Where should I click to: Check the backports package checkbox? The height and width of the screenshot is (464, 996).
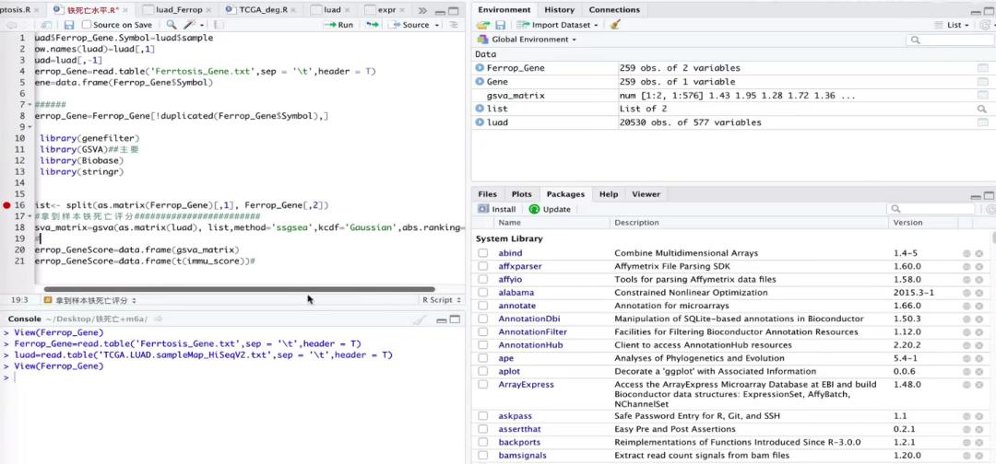(483, 443)
